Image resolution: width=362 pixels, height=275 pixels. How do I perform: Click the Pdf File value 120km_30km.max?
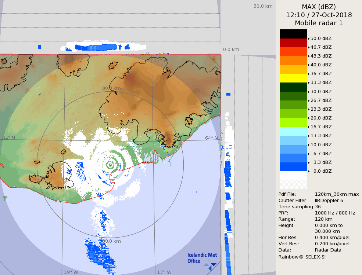point(337,194)
